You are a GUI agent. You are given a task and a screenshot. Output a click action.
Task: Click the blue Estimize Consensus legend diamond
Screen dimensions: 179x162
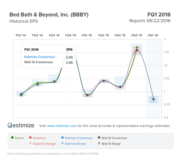point(62,137)
